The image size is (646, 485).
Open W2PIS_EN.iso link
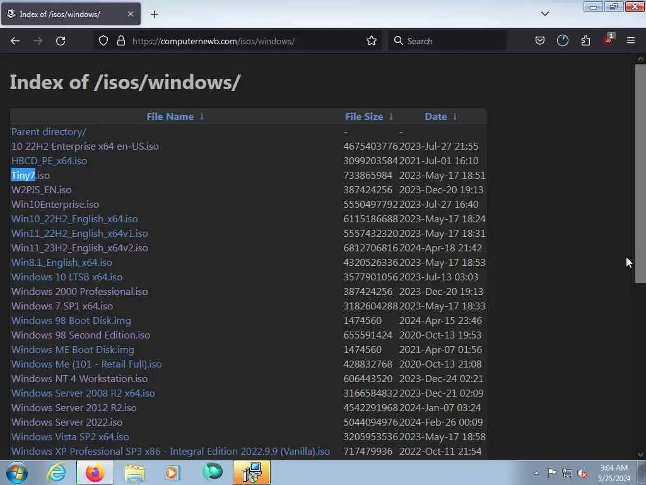pyautogui.click(x=41, y=189)
